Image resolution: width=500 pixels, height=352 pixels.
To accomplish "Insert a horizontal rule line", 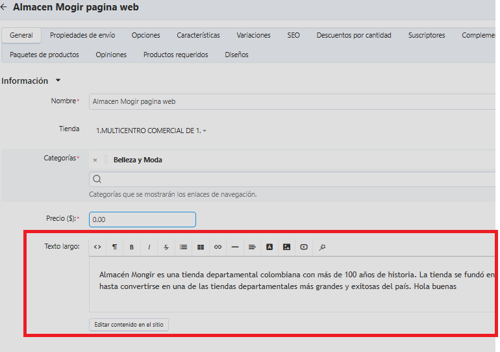I will coord(235,247).
